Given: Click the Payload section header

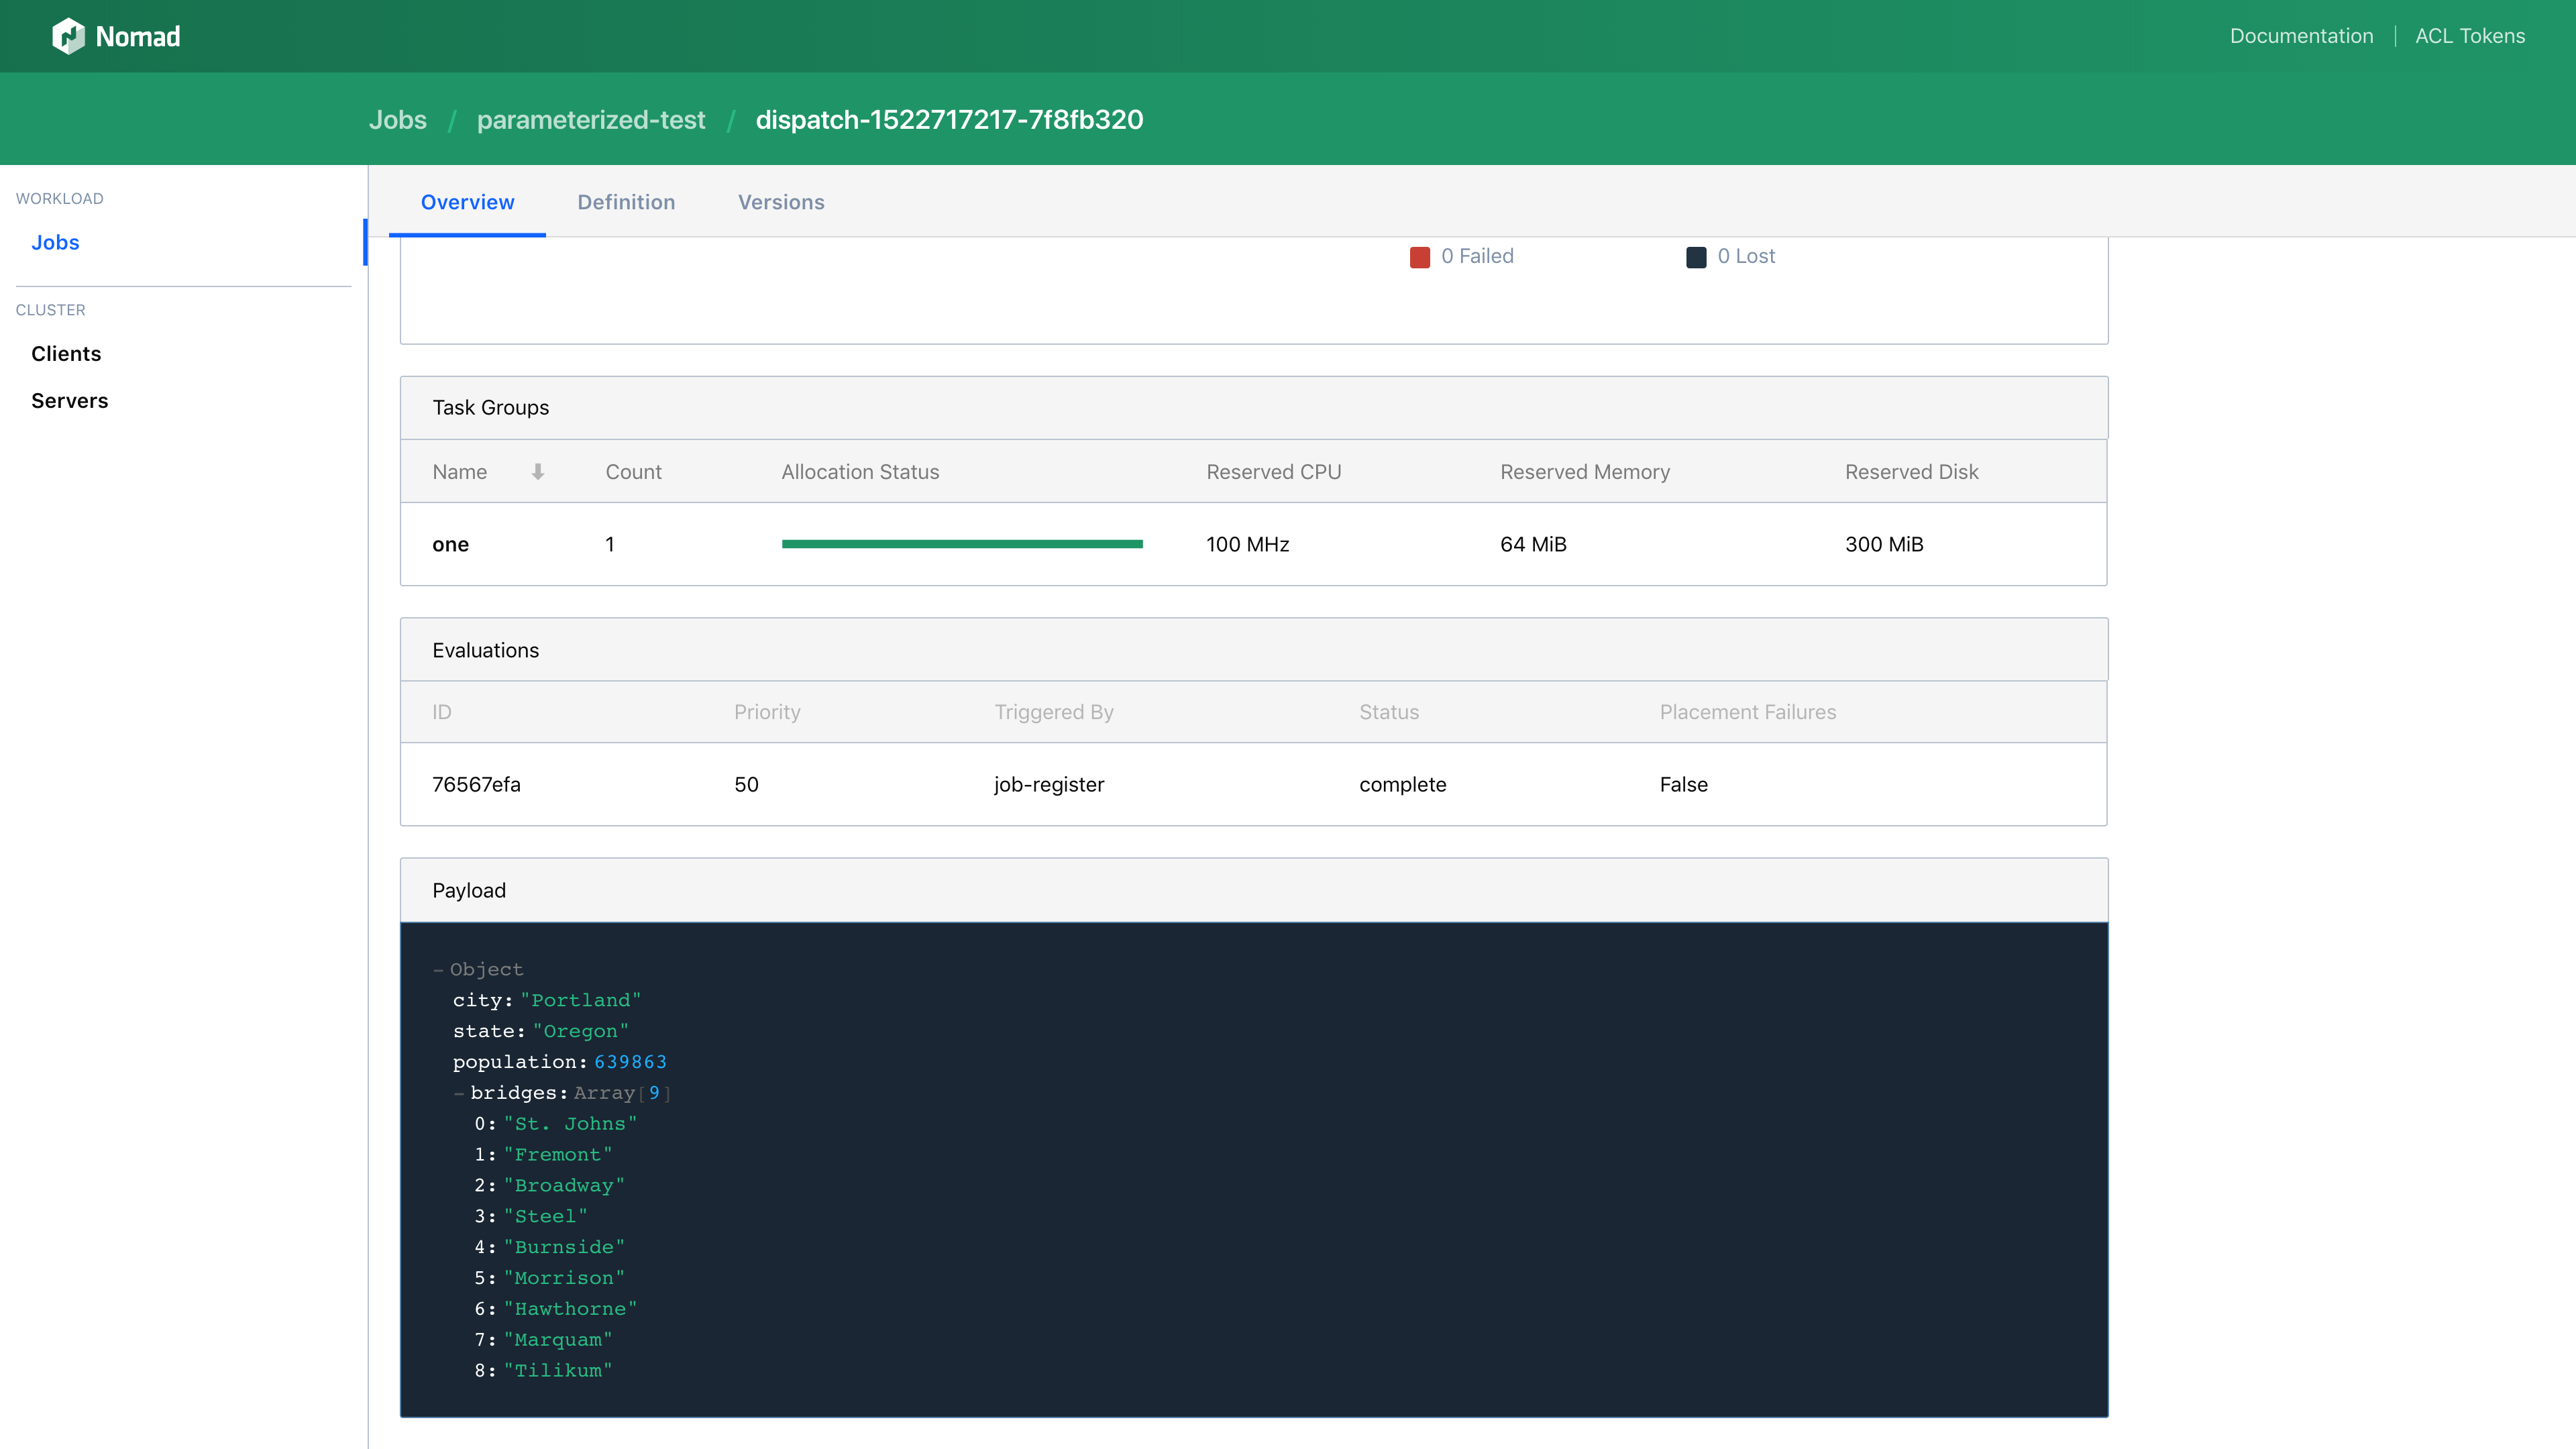Looking at the screenshot, I should tap(1253, 890).
